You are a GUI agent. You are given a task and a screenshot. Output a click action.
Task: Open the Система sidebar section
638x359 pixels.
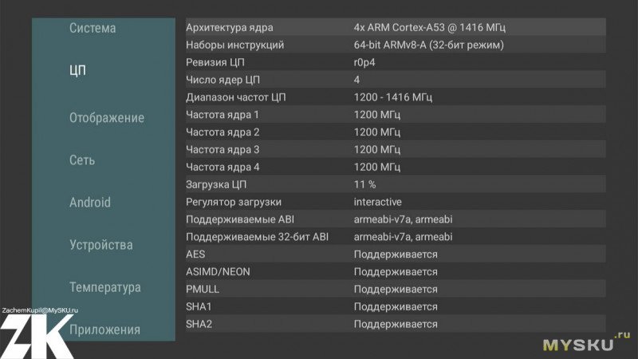point(93,28)
